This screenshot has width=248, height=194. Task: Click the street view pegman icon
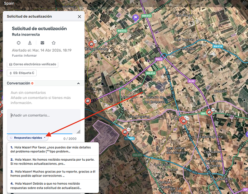tap(30, 43)
